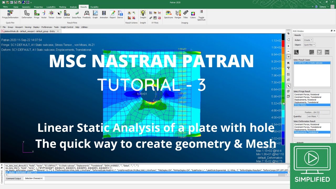
Task: Click the green Menu button
Action: coord(5,7)
